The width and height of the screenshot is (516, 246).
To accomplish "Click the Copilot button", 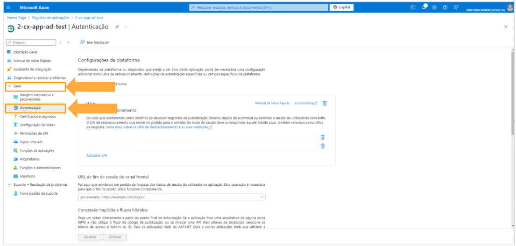I will coord(341,7).
